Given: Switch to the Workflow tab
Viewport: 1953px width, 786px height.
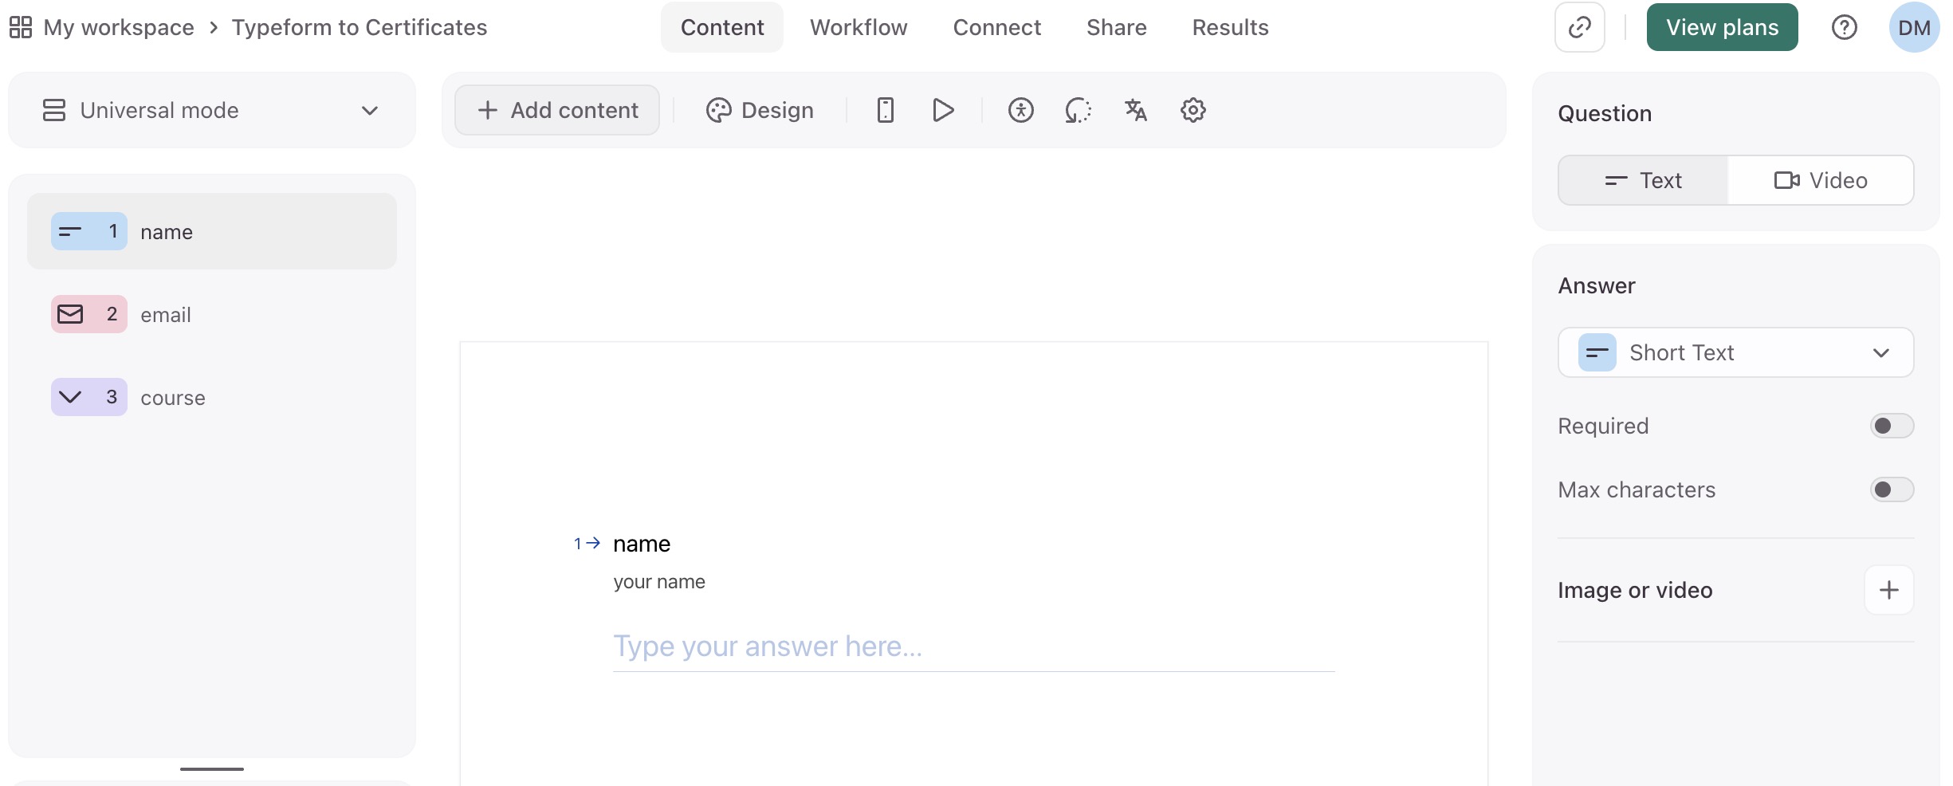Looking at the screenshot, I should (858, 26).
